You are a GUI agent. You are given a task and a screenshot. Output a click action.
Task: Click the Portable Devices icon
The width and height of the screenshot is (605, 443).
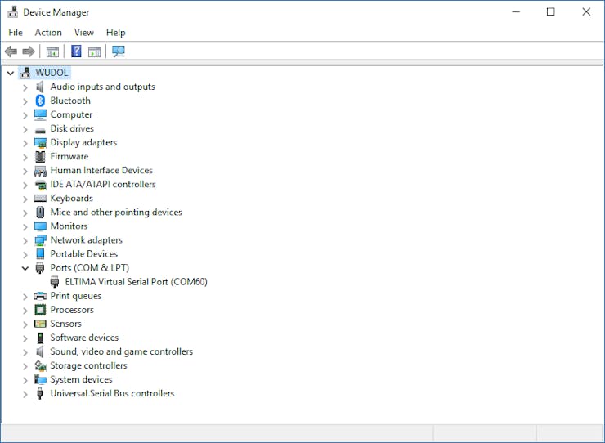pos(40,254)
